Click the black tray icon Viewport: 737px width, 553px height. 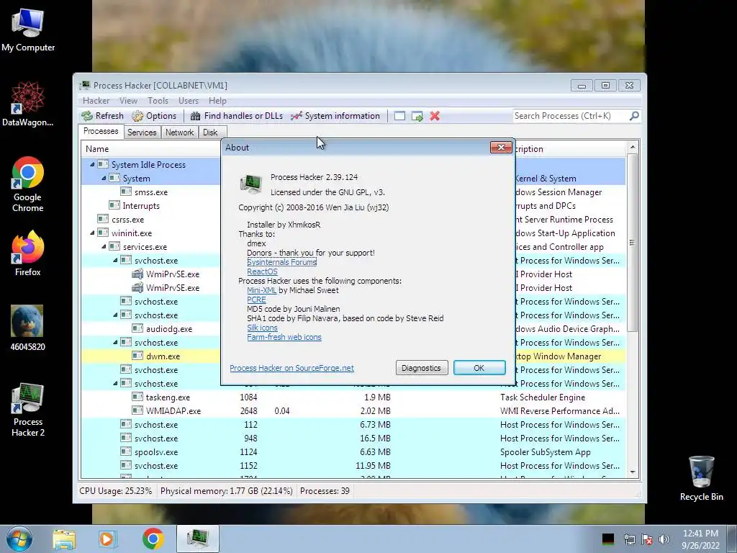coord(607,539)
